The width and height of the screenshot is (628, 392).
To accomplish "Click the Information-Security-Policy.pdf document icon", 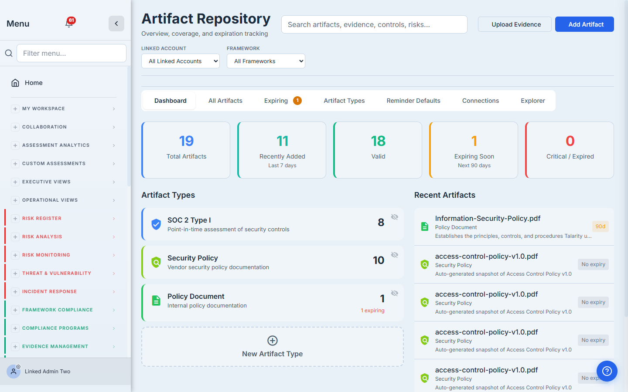I will point(424,226).
